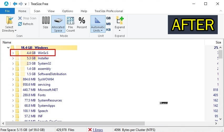Open the View ribbon tab
224x132 pixels.
pos(51,11)
